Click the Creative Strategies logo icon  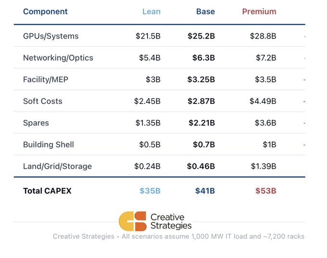[133, 221]
